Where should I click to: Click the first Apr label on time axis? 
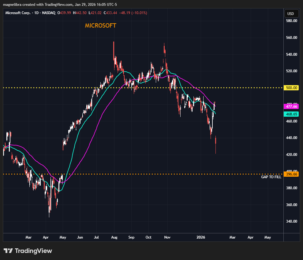(46, 237)
